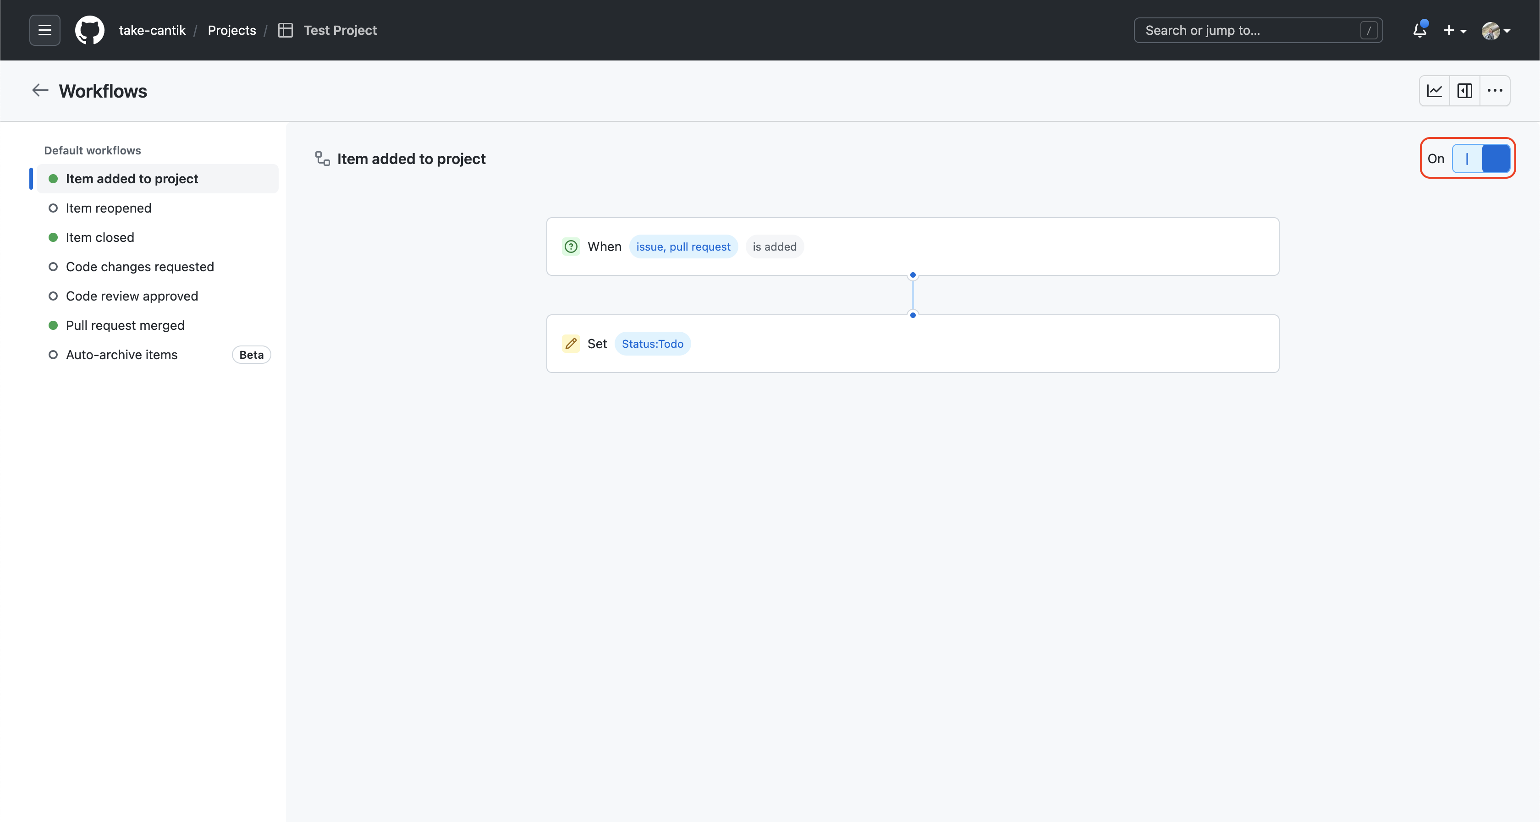Check notifications via the bell icon
This screenshot has width=1540, height=822.
coord(1419,30)
